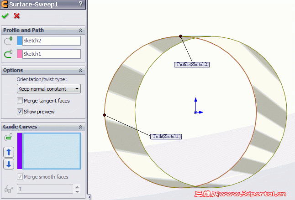This screenshot has width=295, height=200.
Task: Open the Orientation/twist type dropdown
Action: 49,89
